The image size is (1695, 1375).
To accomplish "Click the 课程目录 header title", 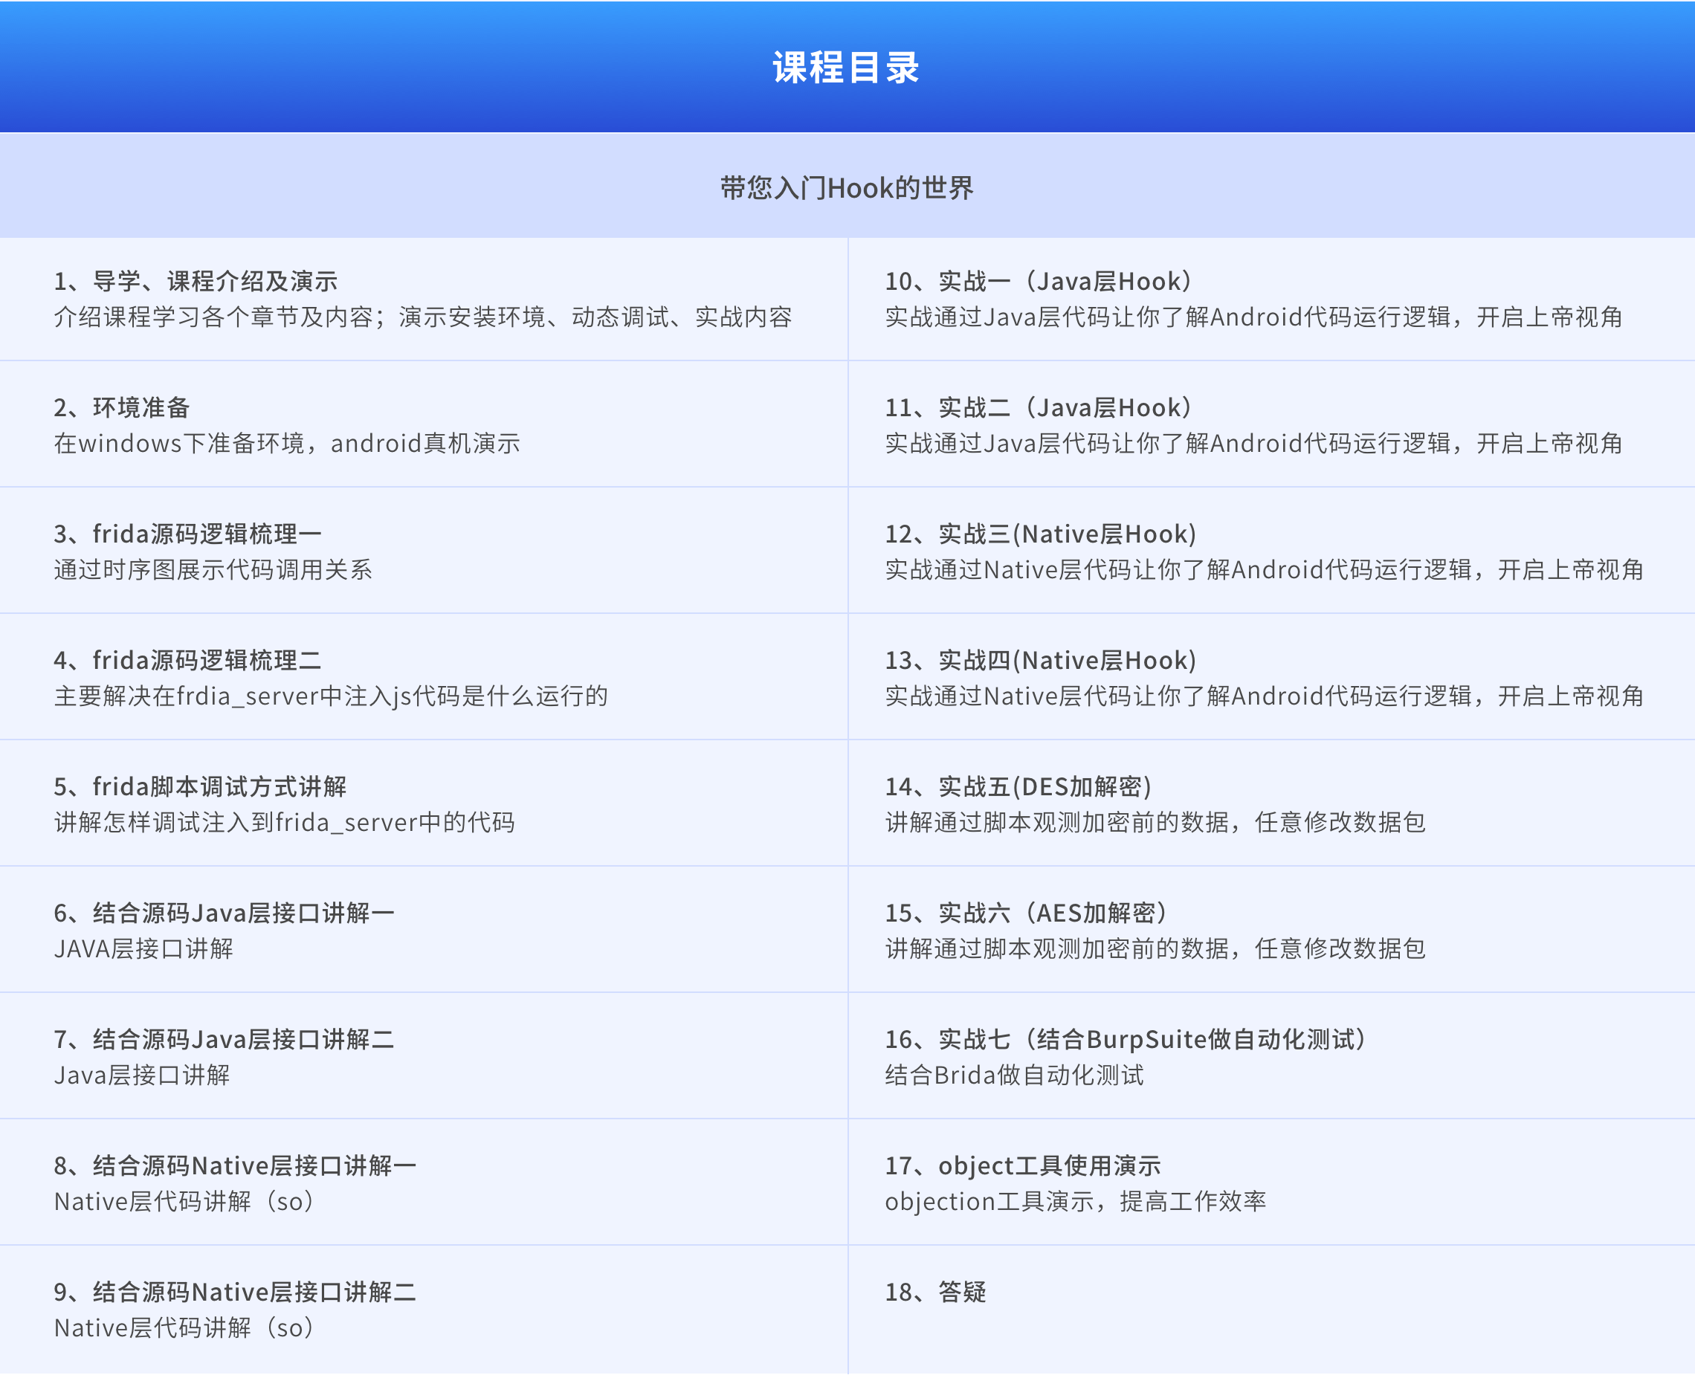I will (846, 68).
